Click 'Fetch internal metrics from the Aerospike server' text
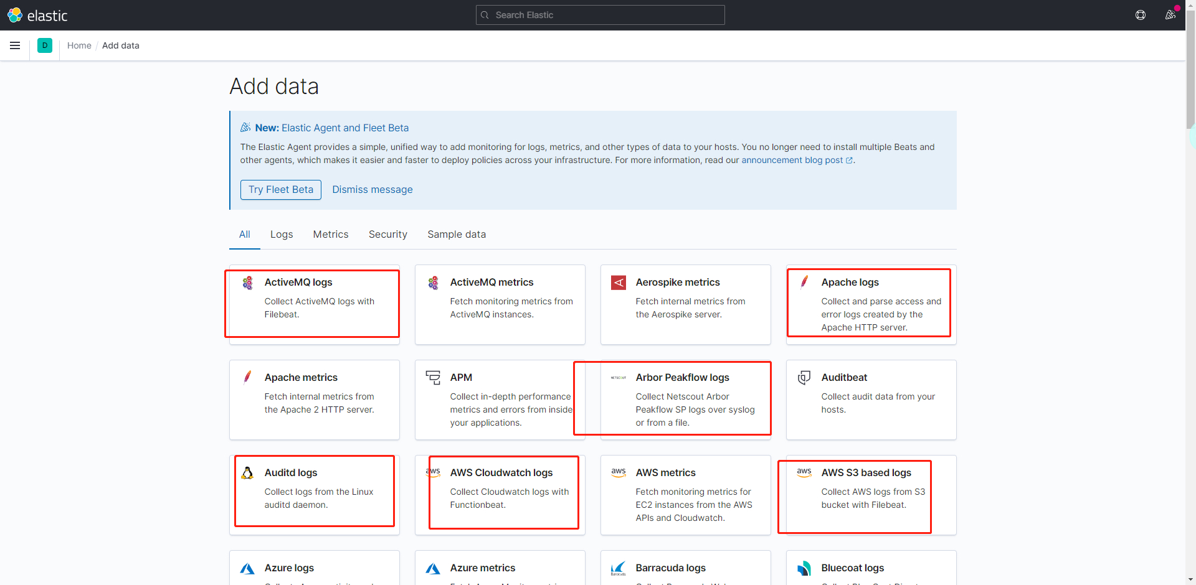 click(x=690, y=308)
